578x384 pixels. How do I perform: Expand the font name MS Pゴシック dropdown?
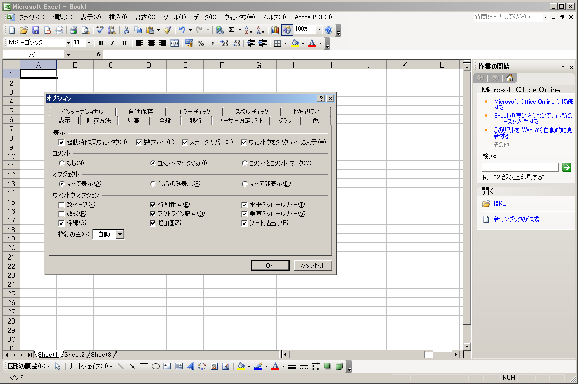pos(68,43)
